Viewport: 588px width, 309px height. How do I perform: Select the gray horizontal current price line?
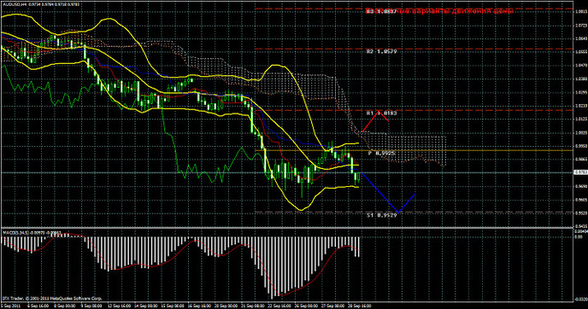pyautogui.click(x=287, y=172)
